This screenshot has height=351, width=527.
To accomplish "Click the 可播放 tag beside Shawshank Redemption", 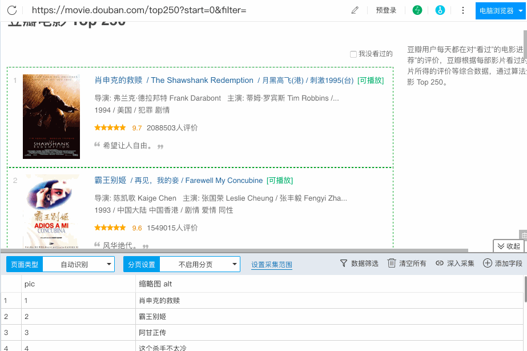I will 371,80.
